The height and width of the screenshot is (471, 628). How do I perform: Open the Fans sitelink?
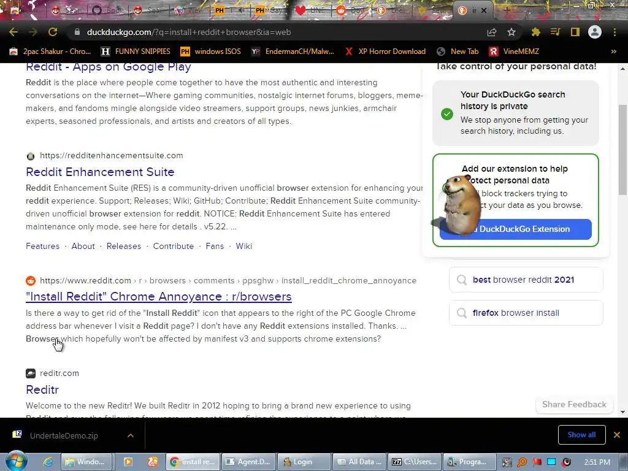coord(215,246)
